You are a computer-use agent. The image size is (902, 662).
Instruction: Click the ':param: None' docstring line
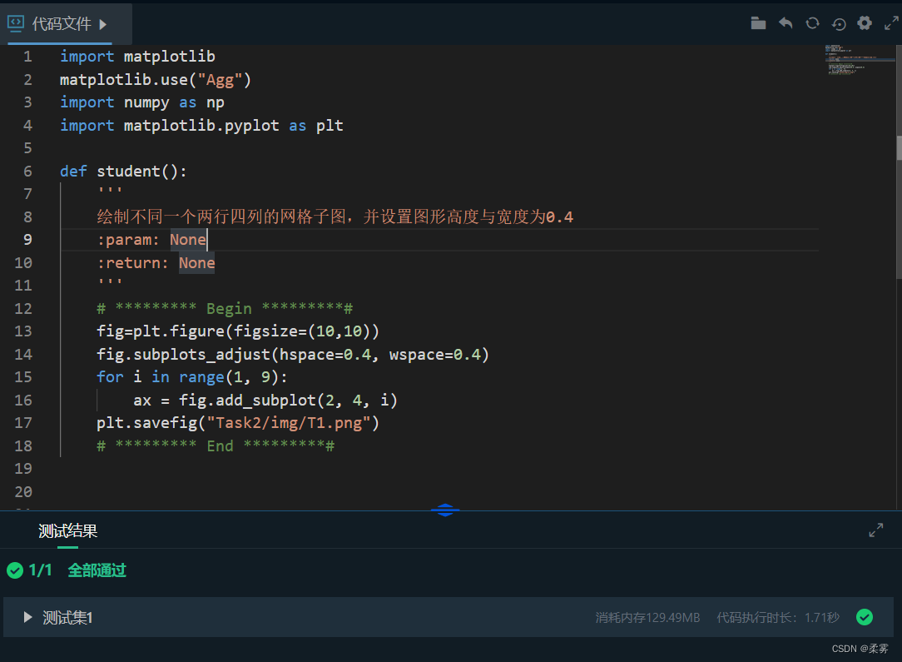pyautogui.click(x=151, y=240)
